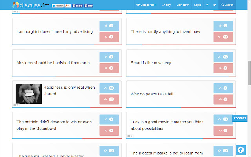This screenshot has width=251, height=157.
Task: Downvote 'Happiness is only real when shared'
Action: click(x=109, y=99)
